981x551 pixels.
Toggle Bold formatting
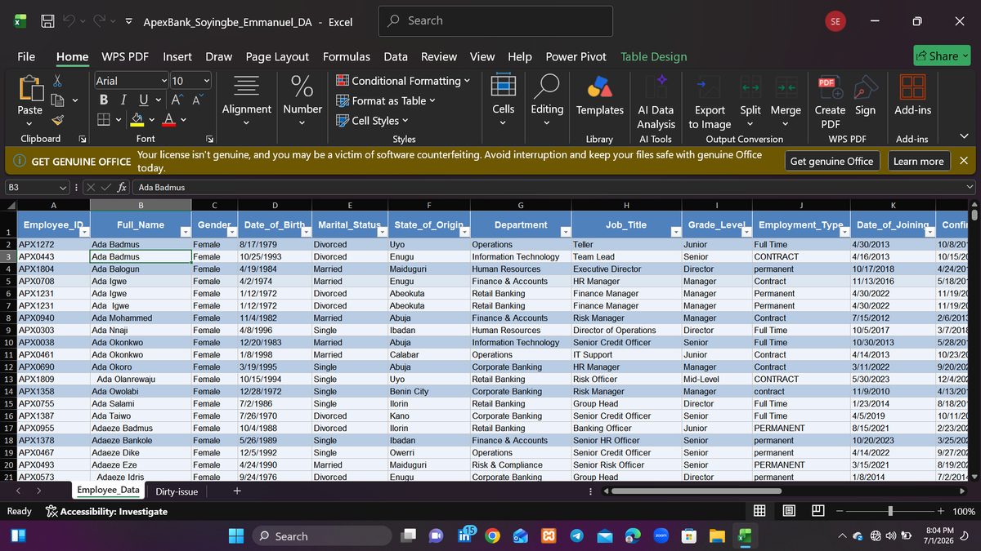[105, 100]
